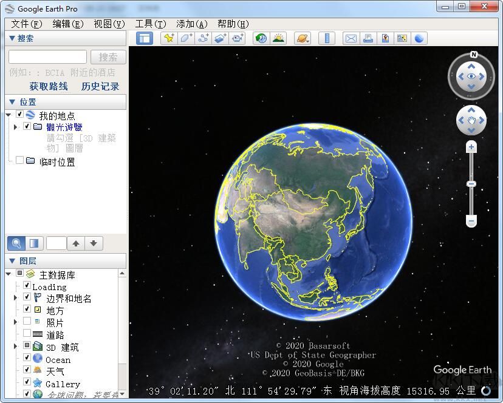The image size is (503, 403).
Task: Open the Add Image Overlay tool
Action: pyautogui.click(x=219, y=38)
